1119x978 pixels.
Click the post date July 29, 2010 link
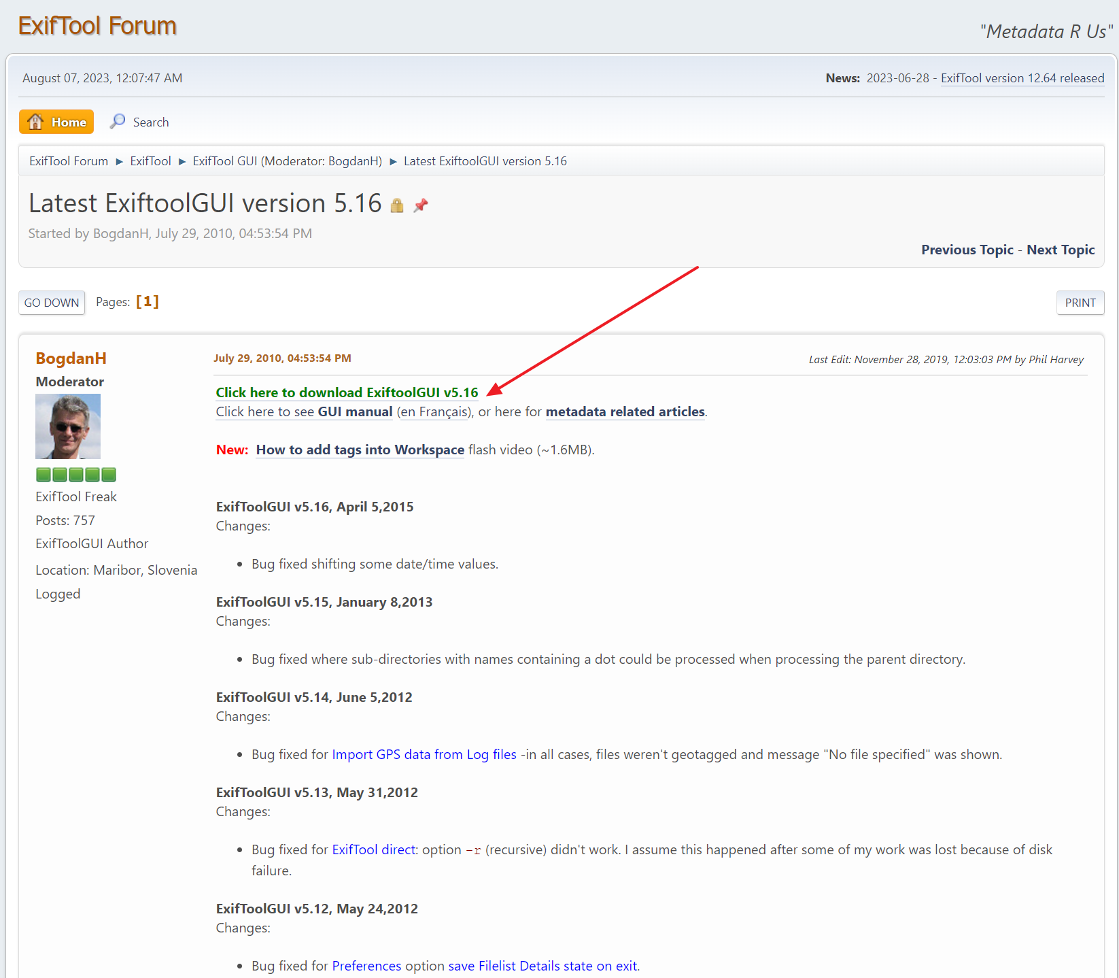282,358
